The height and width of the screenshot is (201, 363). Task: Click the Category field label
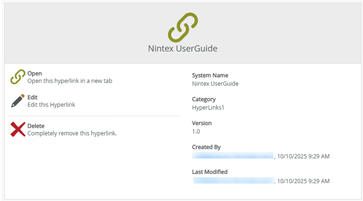point(204,100)
